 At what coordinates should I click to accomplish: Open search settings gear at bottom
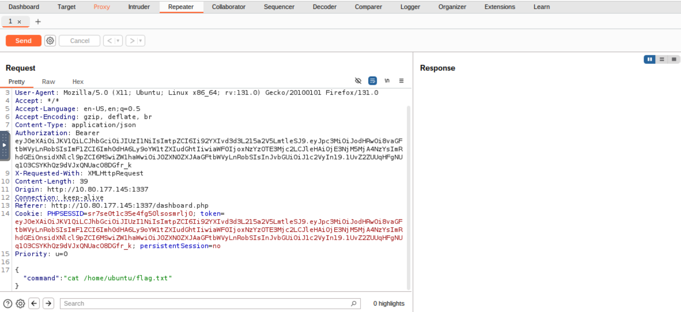point(20,303)
